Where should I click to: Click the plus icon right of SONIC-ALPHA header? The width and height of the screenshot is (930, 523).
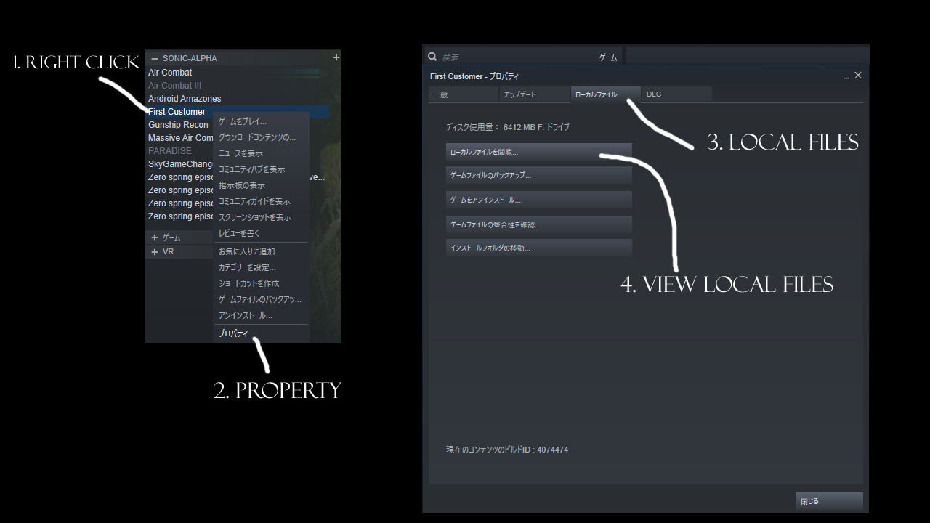(x=336, y=57)
